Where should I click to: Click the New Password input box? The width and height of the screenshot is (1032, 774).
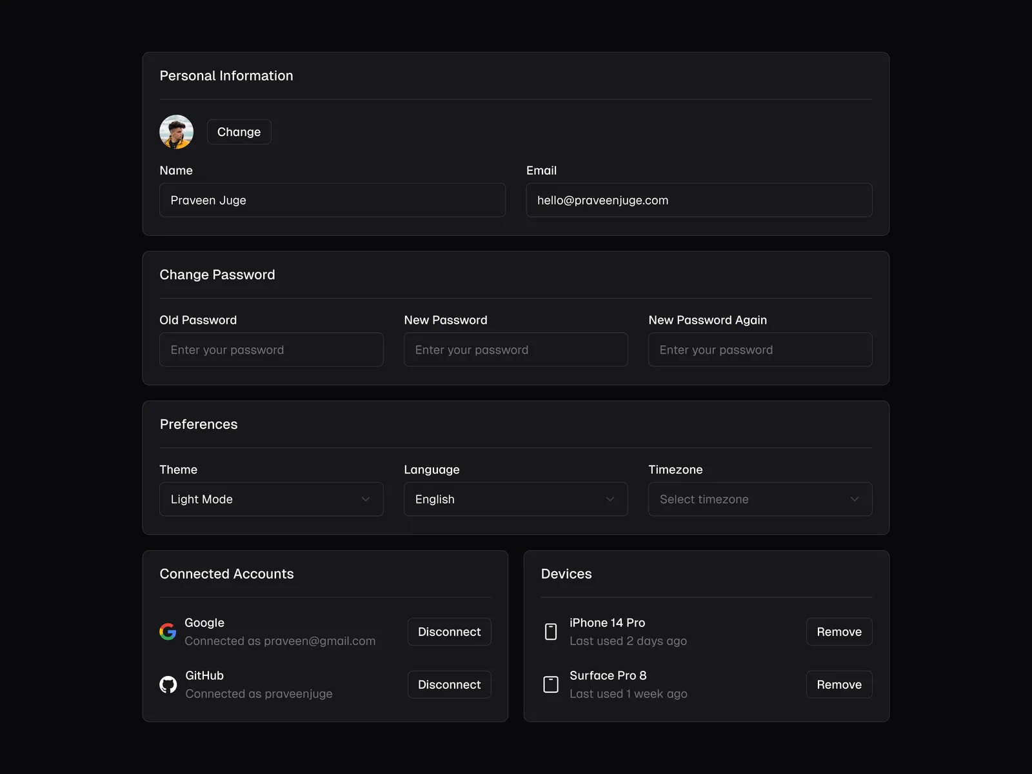coord(515,350)
